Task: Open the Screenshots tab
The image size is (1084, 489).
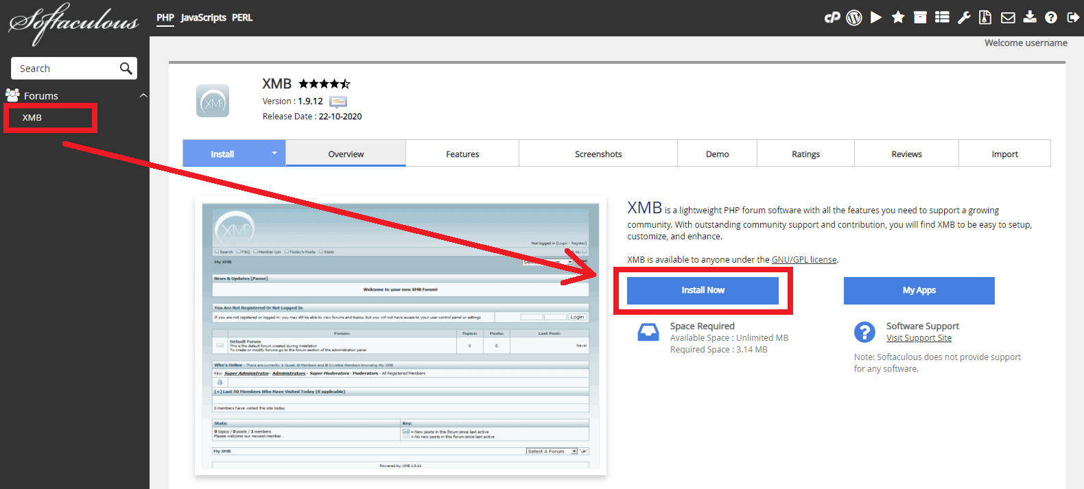Action: pos(598,154)
